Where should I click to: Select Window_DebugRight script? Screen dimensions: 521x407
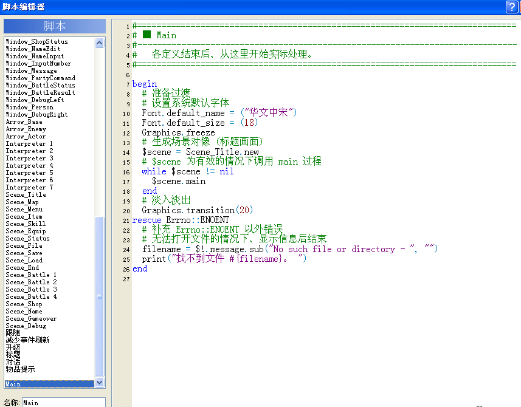37,115
